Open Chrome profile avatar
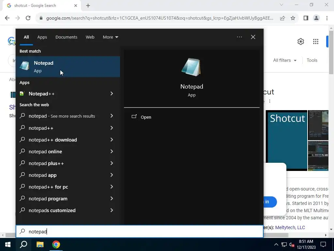Viewport: 334px width, 251px height. 316,18
